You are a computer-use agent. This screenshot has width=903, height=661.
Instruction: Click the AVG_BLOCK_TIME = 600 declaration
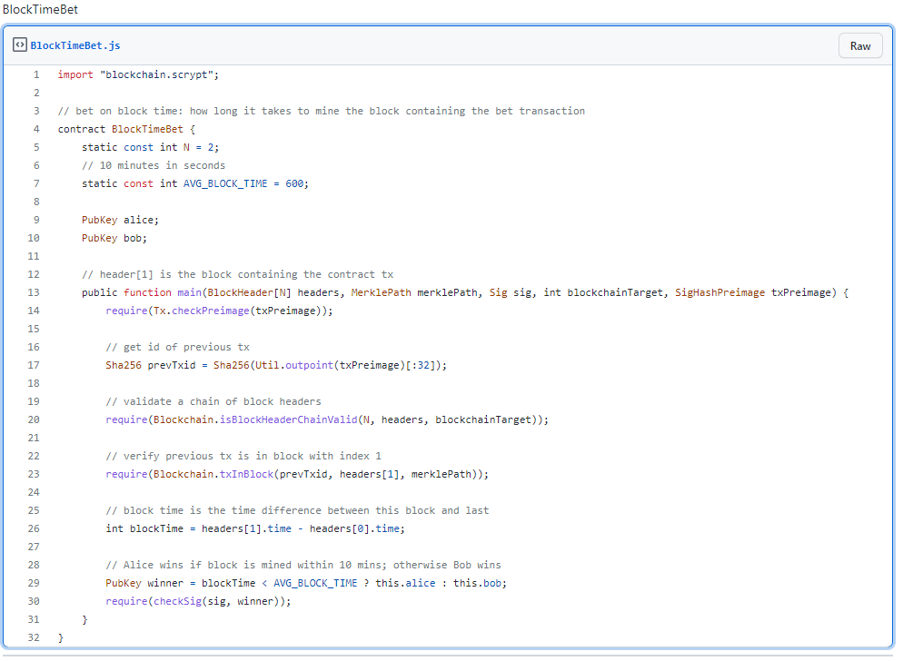(195, 183)
